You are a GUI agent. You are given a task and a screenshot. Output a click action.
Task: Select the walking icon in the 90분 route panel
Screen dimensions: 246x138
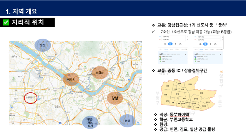click(210, 44)
